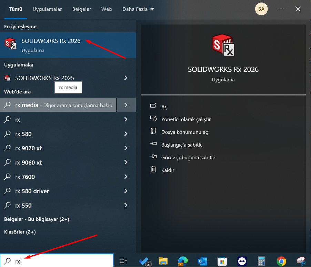Open Outlook from taskbar

[202, 261]
